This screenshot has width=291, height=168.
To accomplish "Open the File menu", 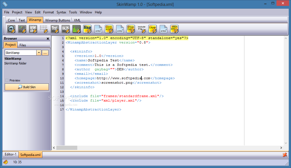I will [x=7, y=12].
